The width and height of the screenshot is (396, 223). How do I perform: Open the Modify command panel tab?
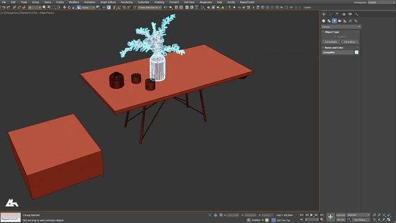(330, 14)
